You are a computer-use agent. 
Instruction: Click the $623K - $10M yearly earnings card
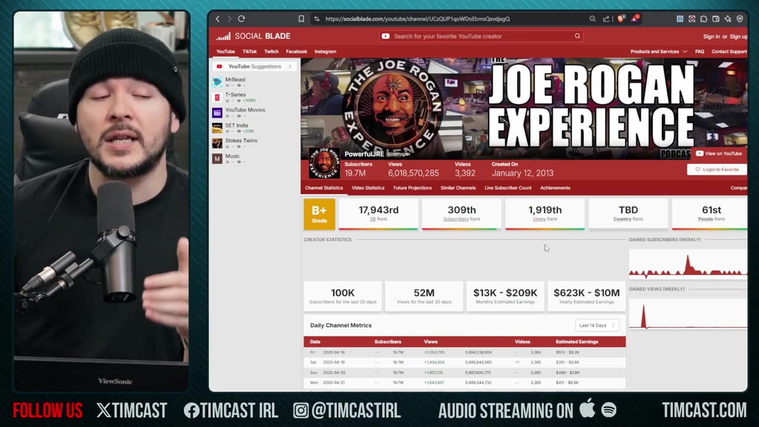pos(586,296)
